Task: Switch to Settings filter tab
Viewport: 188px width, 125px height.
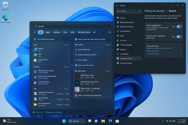Action: pos(56,32)
